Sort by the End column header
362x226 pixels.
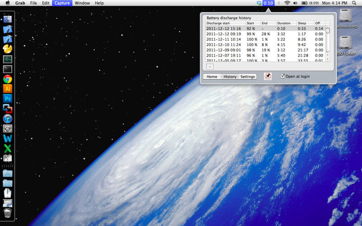point(268,23)
